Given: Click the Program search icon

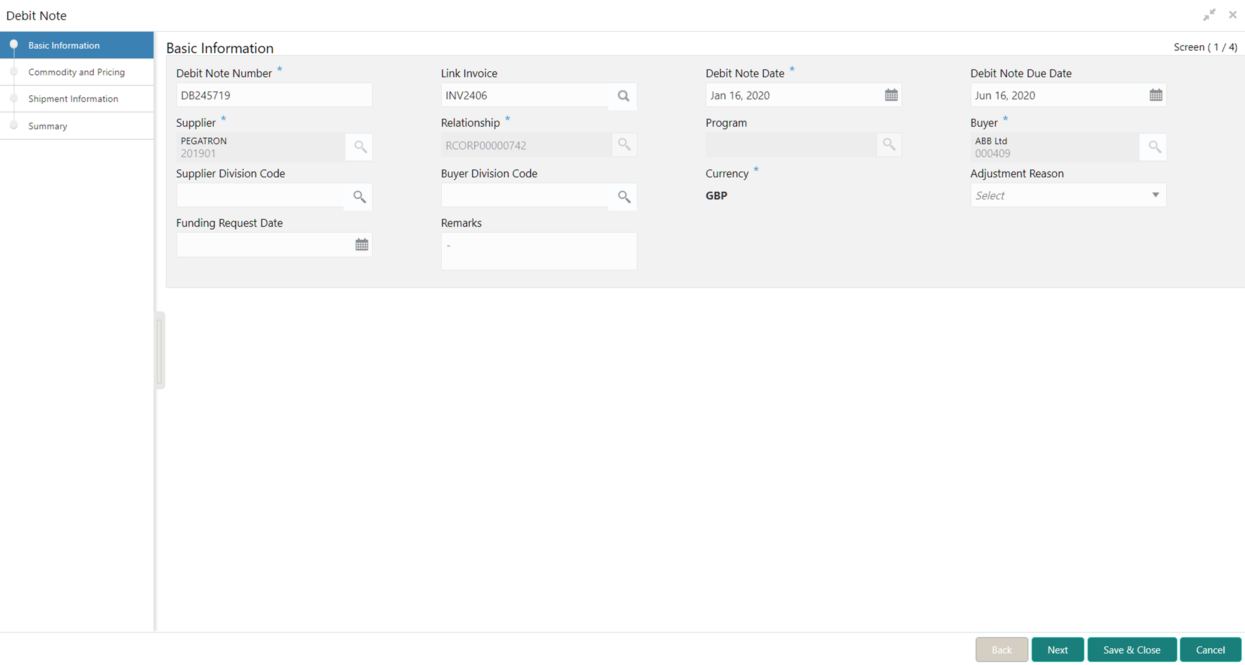Looking at the screenshot, I should tap(889, 144).
